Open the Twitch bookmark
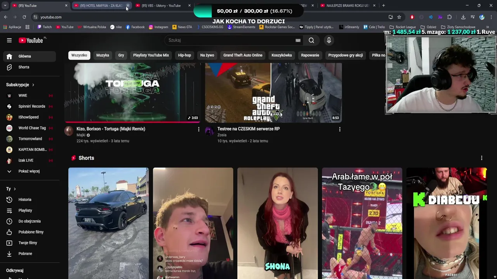497x279 pixels. tap(44, 27)
